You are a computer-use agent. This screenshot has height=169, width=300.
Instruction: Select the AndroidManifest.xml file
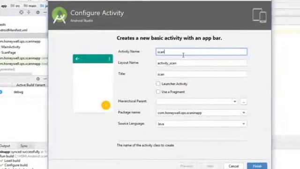tap(14, 30)
